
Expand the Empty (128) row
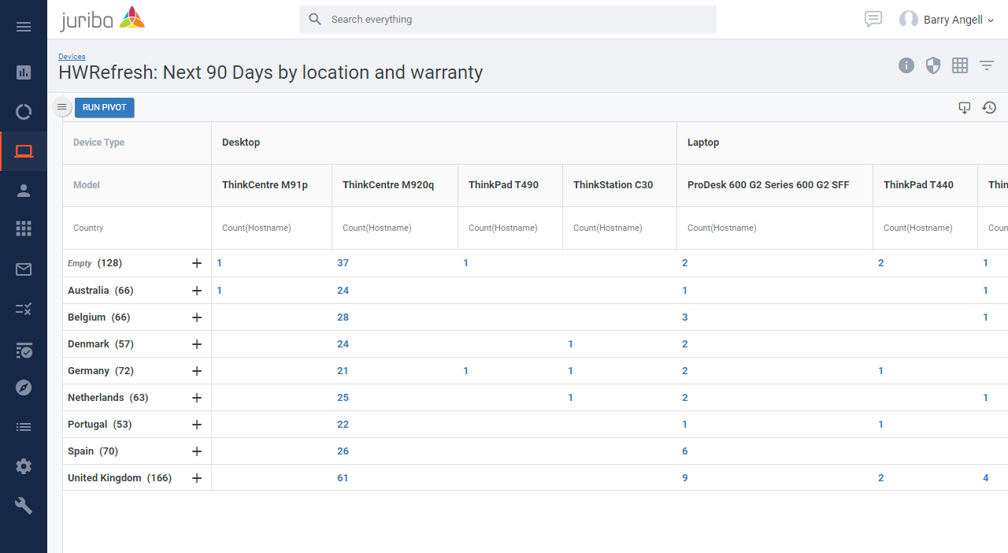197,263
